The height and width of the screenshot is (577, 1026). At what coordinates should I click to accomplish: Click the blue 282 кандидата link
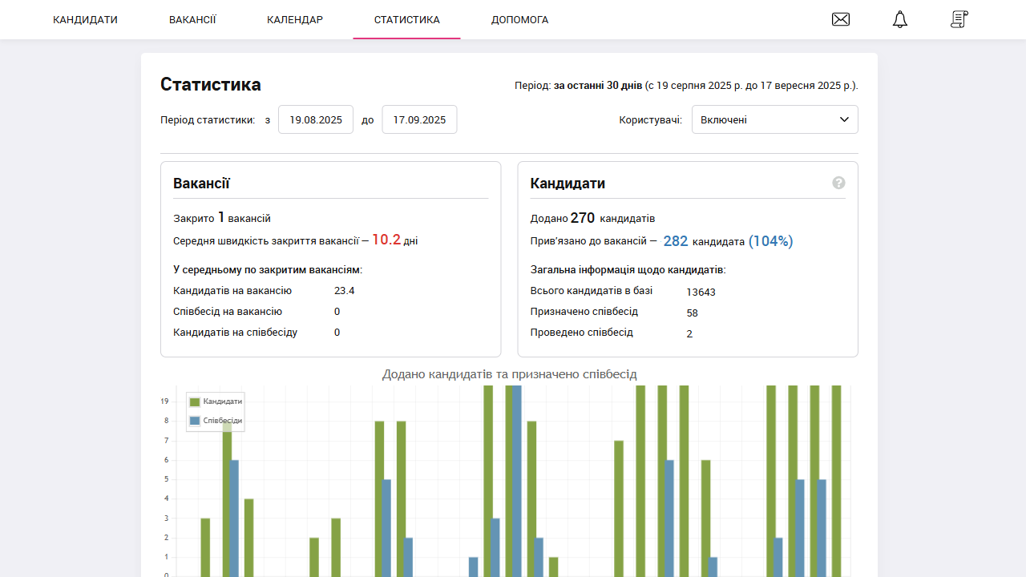(x=676, y=240)
